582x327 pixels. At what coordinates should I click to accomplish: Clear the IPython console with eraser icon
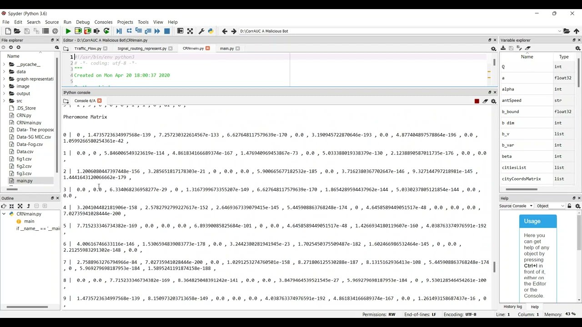click(485, 101)
